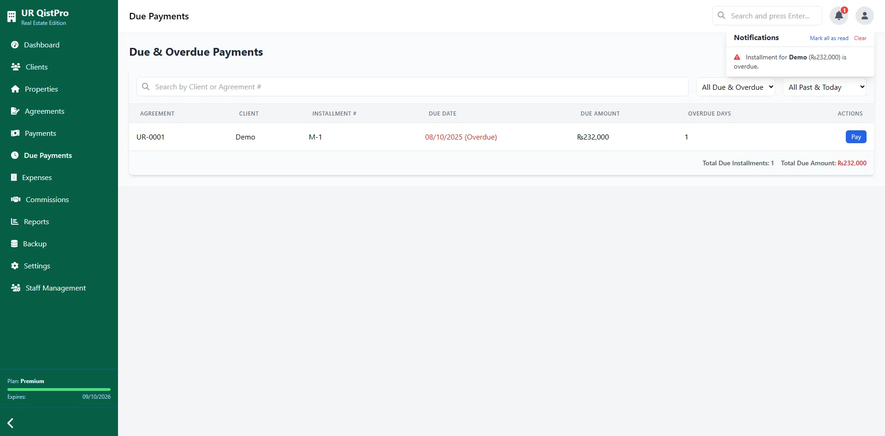
Task: Open Settings from the sidebar
Action: (37, 266)
